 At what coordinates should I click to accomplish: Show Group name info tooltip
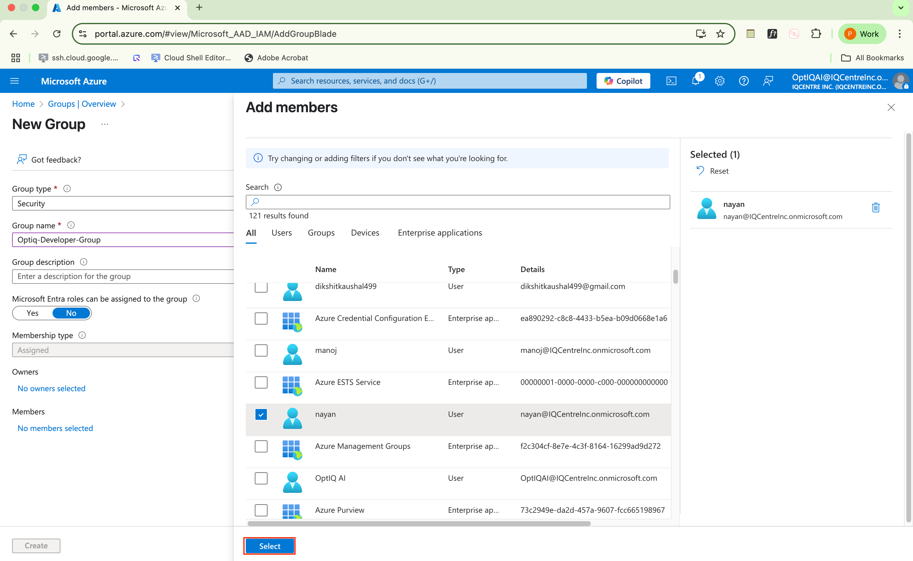71,225
